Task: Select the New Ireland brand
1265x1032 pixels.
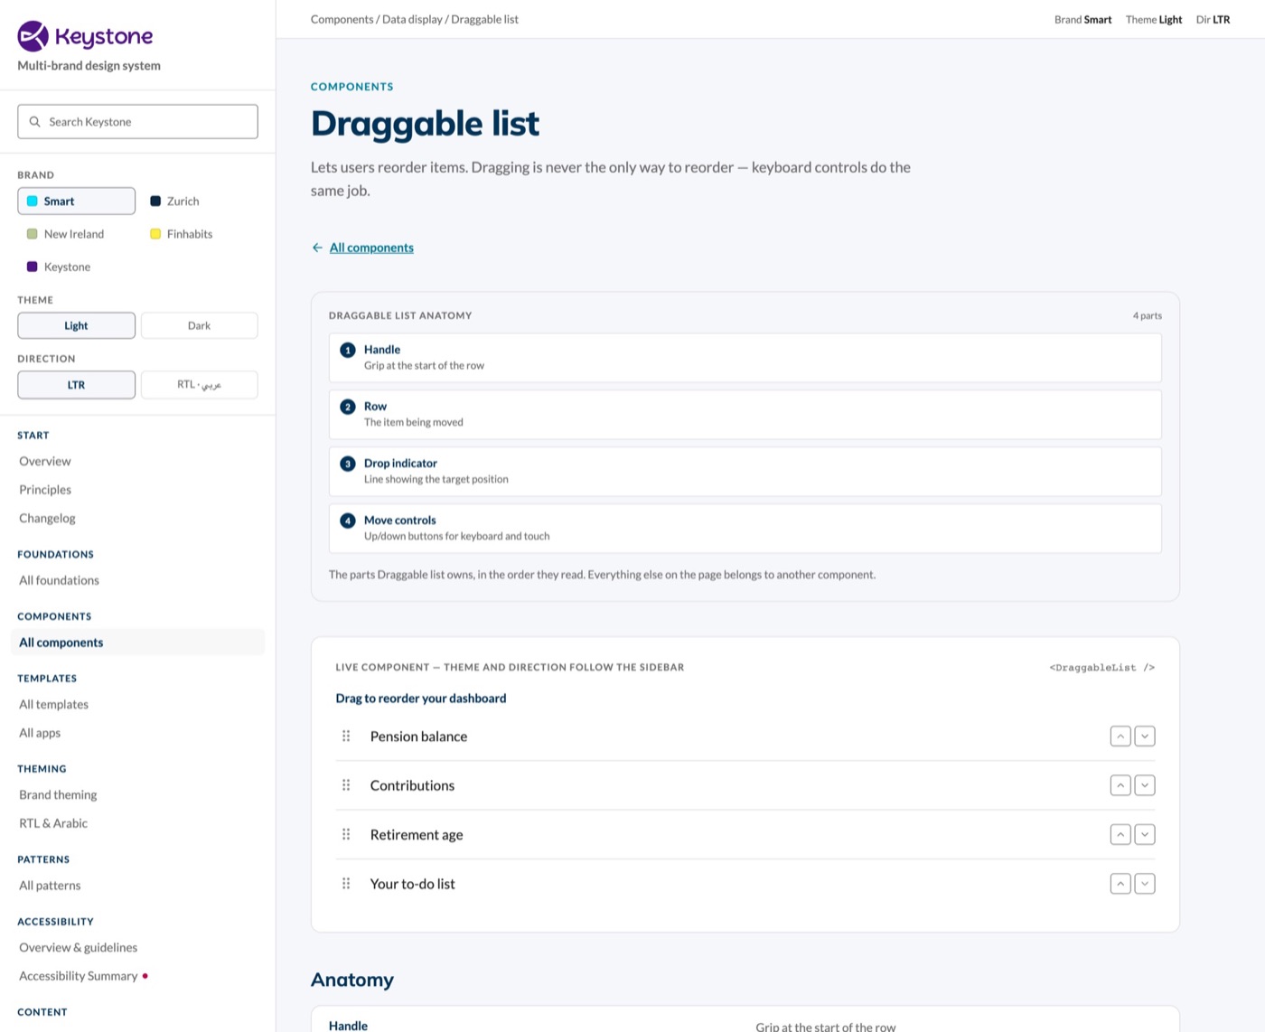Action: pyautogui.click(x=77, y=234)
